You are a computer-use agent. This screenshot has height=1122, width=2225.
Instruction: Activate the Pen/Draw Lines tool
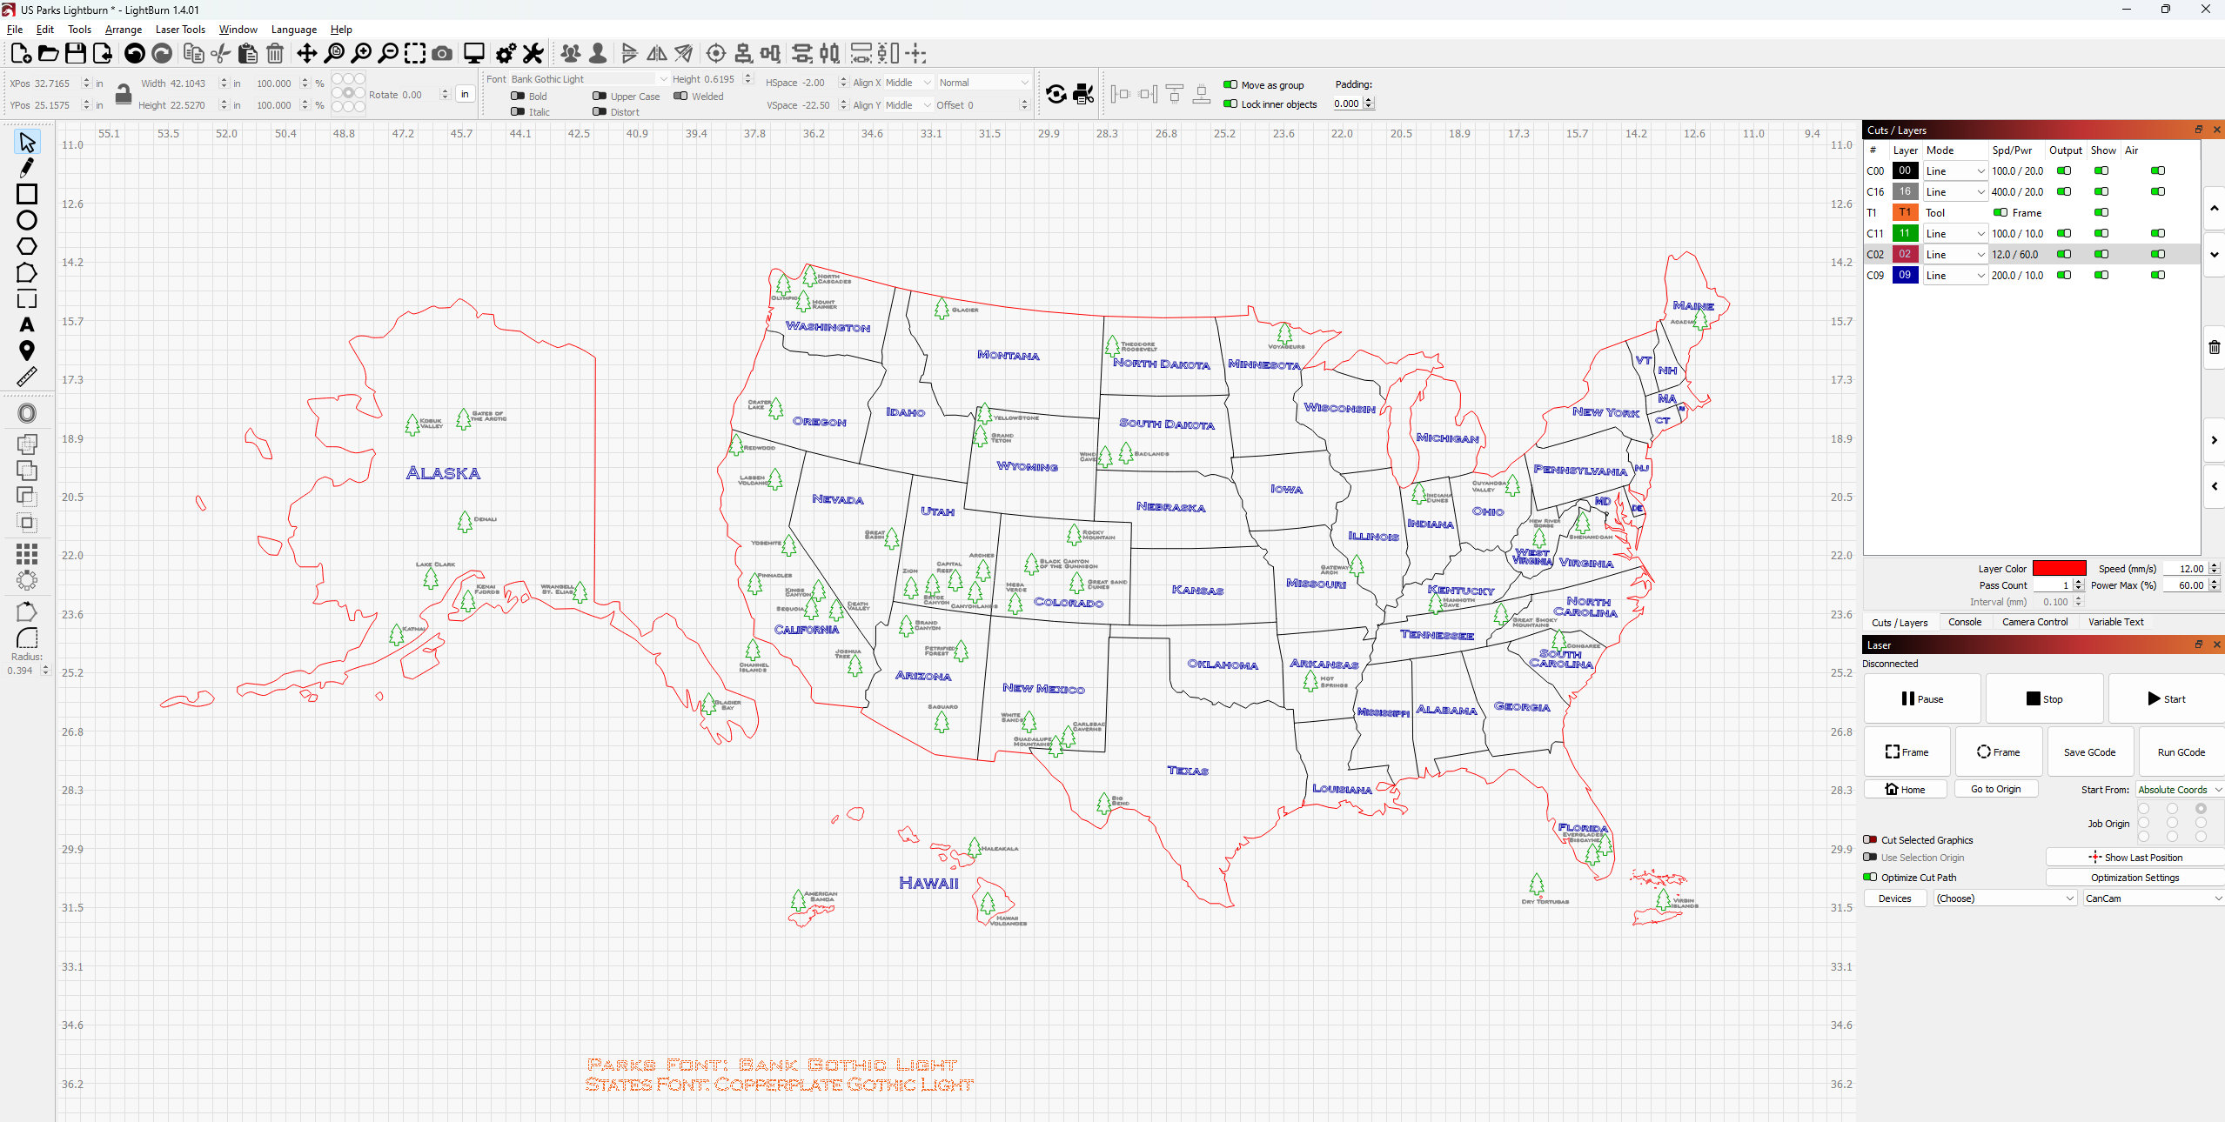pos(26,167)
